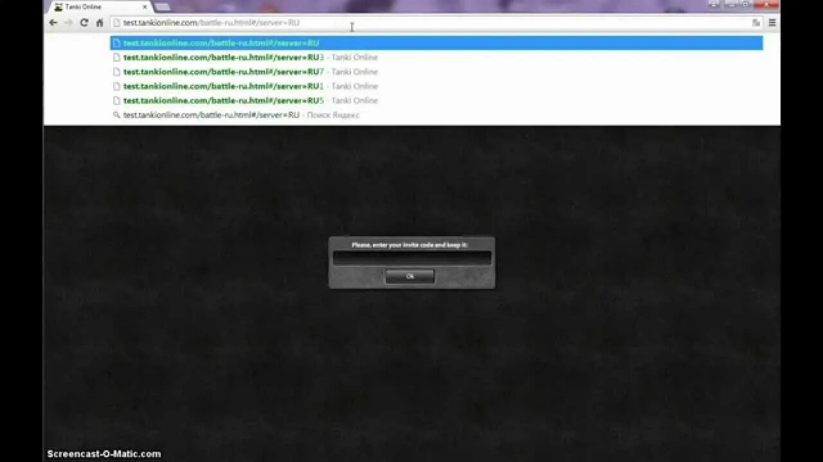Open the home page icon
Image resolution: width=823 pixels, height=462 pixels.
tap(100, 22)
